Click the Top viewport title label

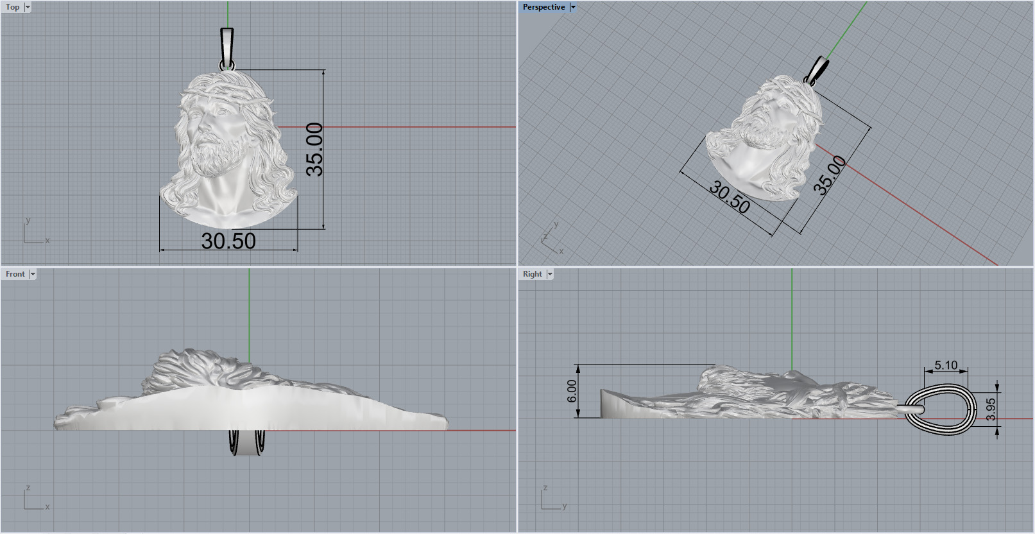click(x=12, y=7)
